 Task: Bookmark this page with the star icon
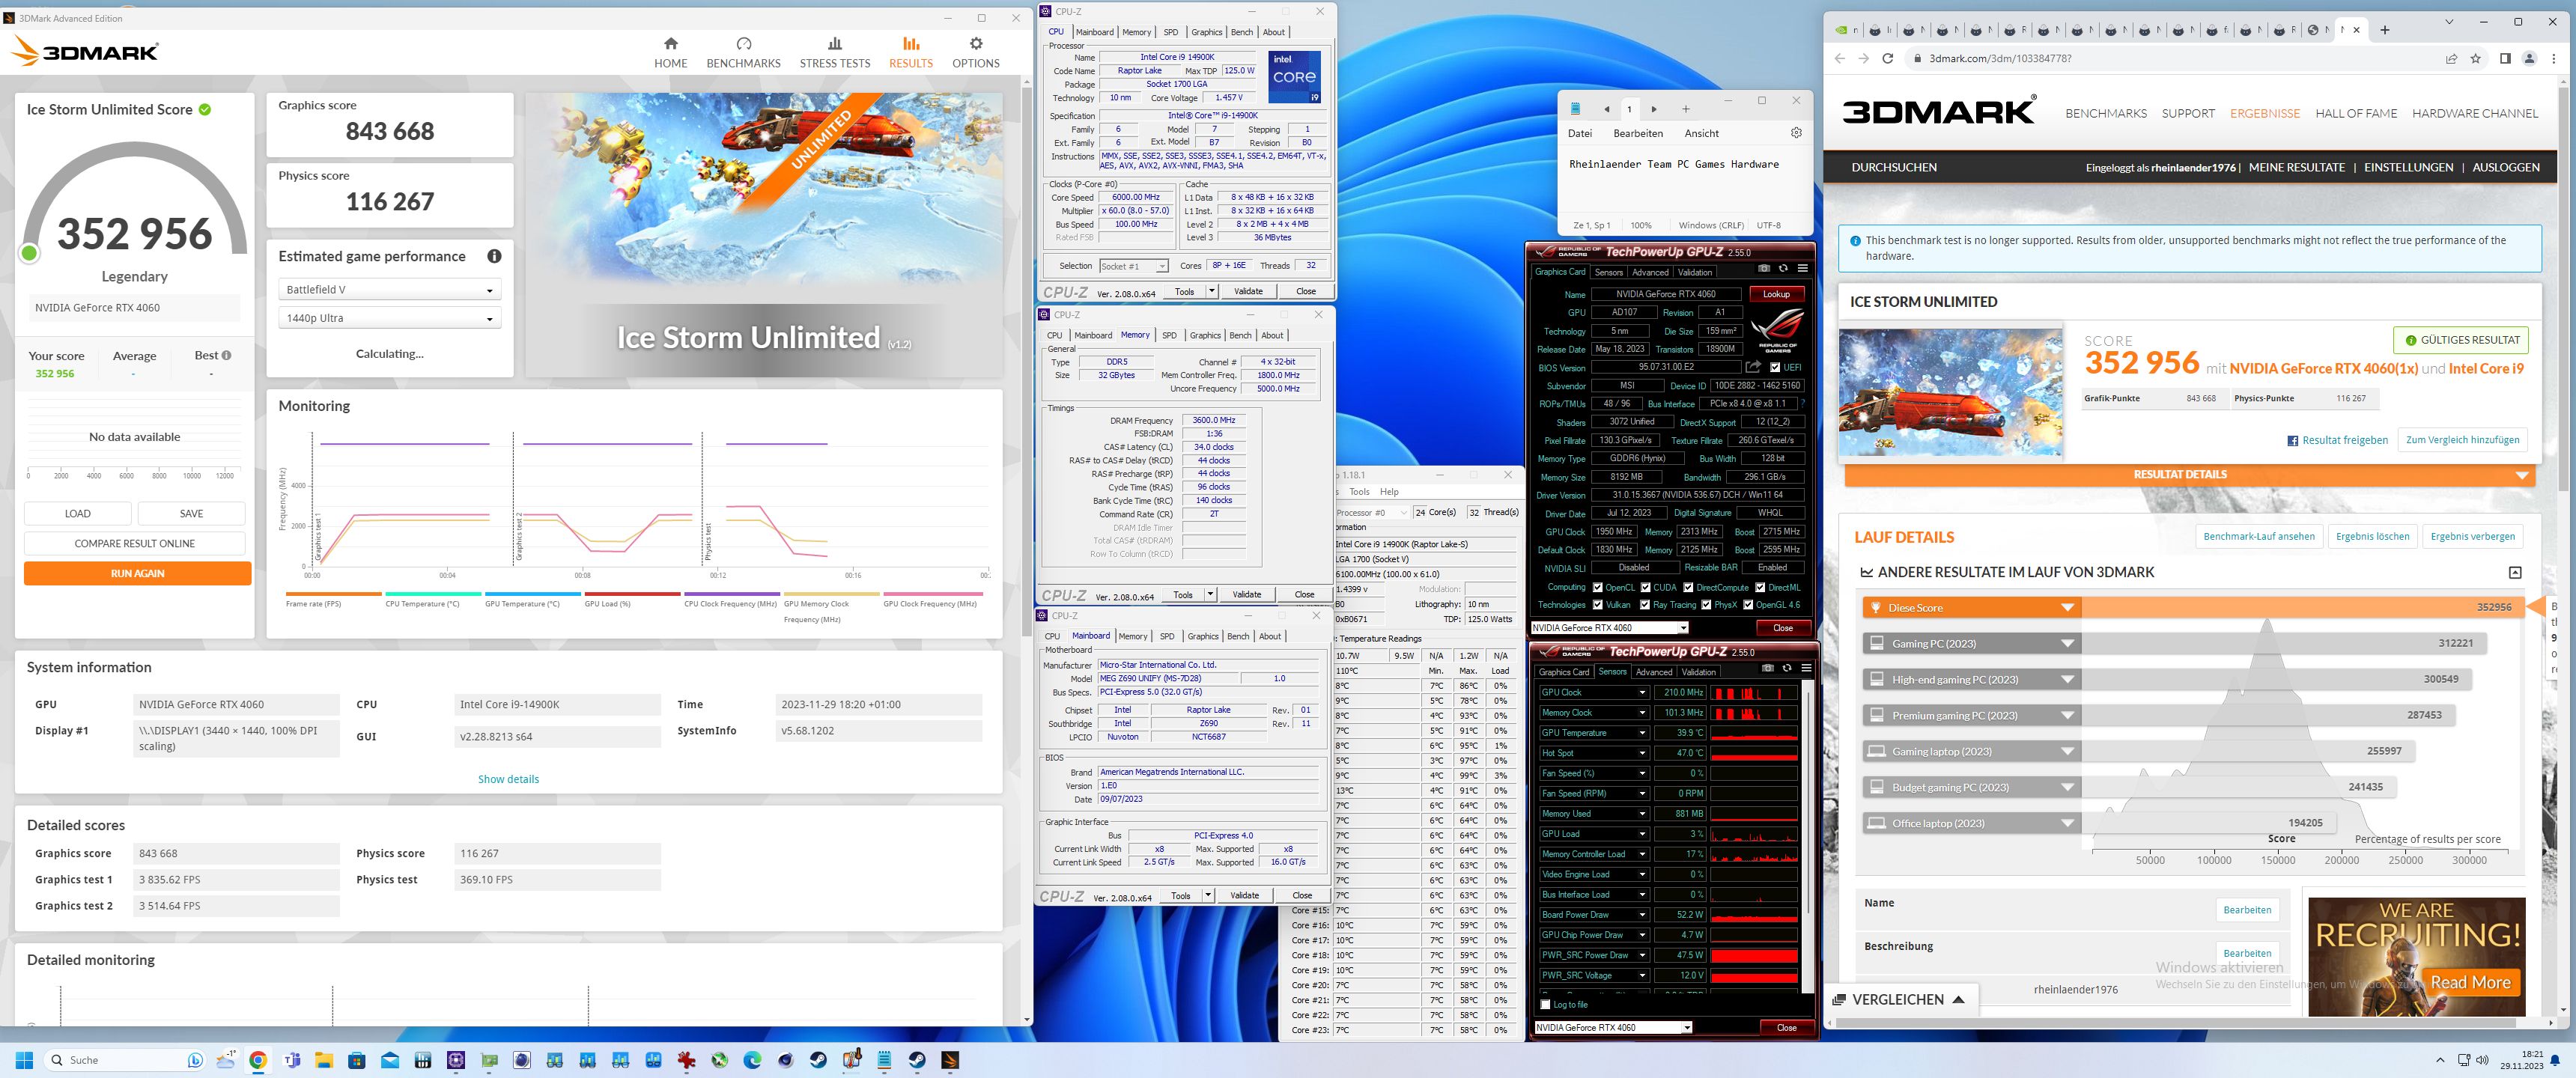point(2475,58)
